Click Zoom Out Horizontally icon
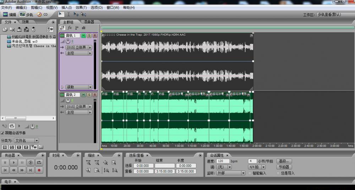This screenshot has height=190, width=355. pyautogui.click(x=97, y=162)
